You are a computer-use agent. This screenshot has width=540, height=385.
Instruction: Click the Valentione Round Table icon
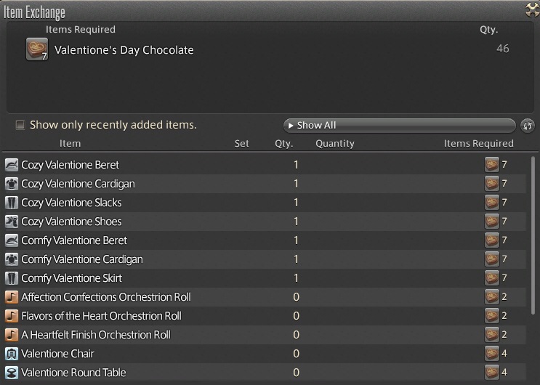12,373
